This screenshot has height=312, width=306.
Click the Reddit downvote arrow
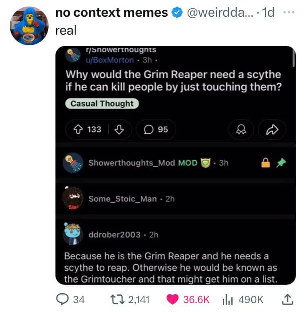coord(119,129)
